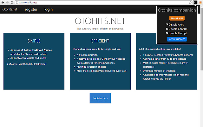Click 'More than 5 millions visits' bullet

(x=101, y=71)
